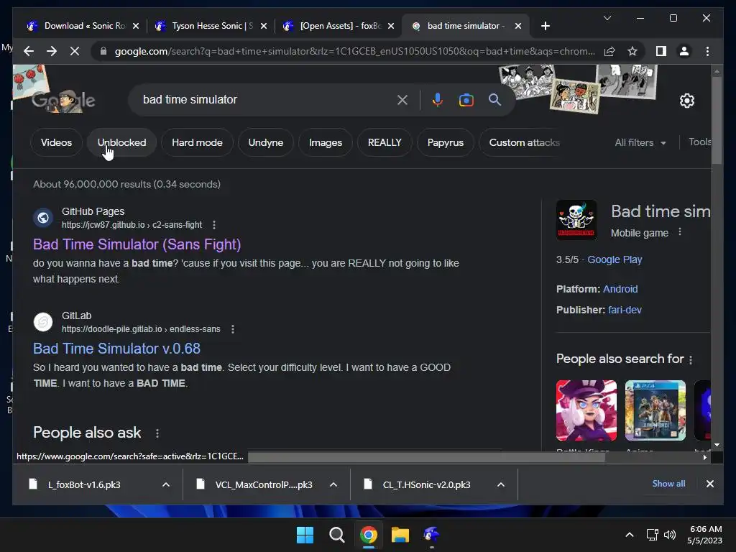Open Chrome tab search chevron
The width and height of the screenshot is (736, 552).
tap(607, 18)
